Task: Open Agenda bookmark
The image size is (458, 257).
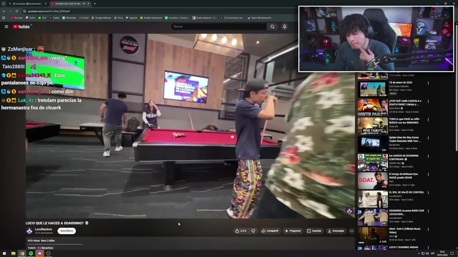Action: (131, 18)
